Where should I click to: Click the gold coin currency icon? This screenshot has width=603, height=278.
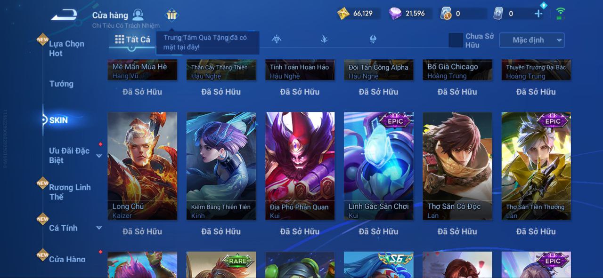(343, 14)
